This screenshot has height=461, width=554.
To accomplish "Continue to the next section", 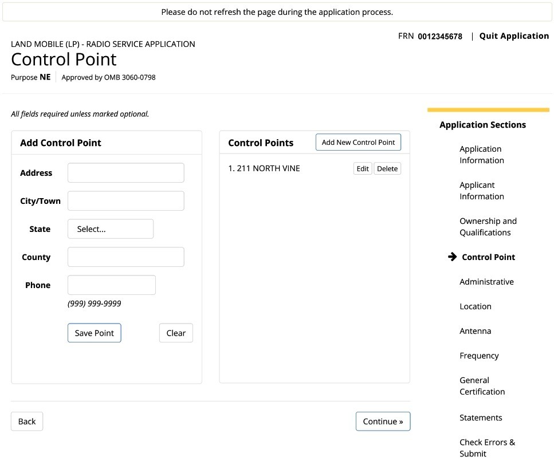I will coord(383,421).
